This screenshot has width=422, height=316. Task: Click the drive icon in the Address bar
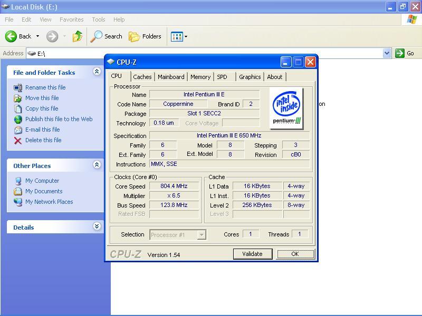(32, 53)
